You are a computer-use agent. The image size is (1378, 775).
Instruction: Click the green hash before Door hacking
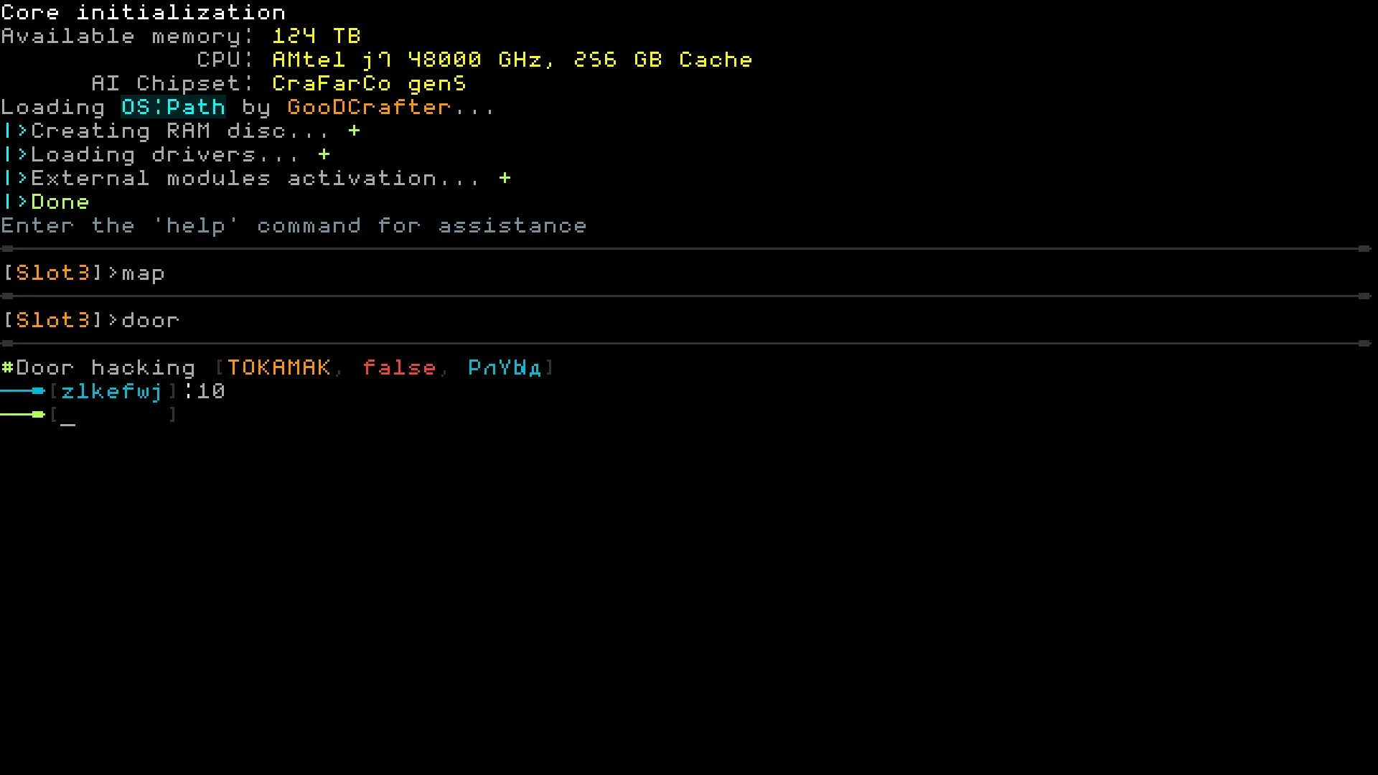click(7, 368)
